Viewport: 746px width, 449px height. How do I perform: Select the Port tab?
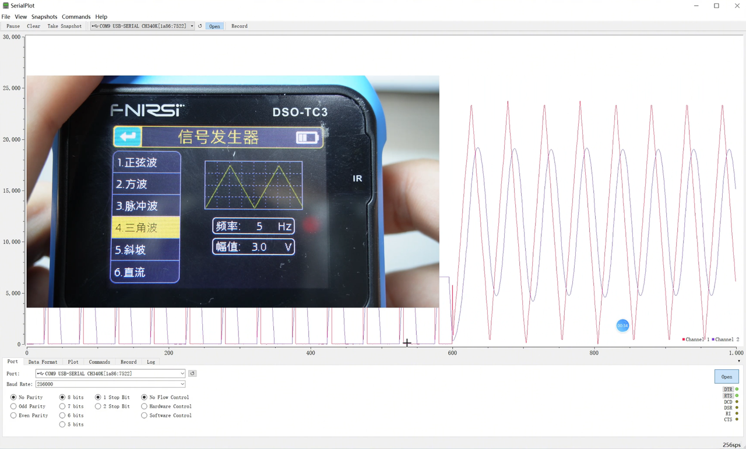pos(12,362)
